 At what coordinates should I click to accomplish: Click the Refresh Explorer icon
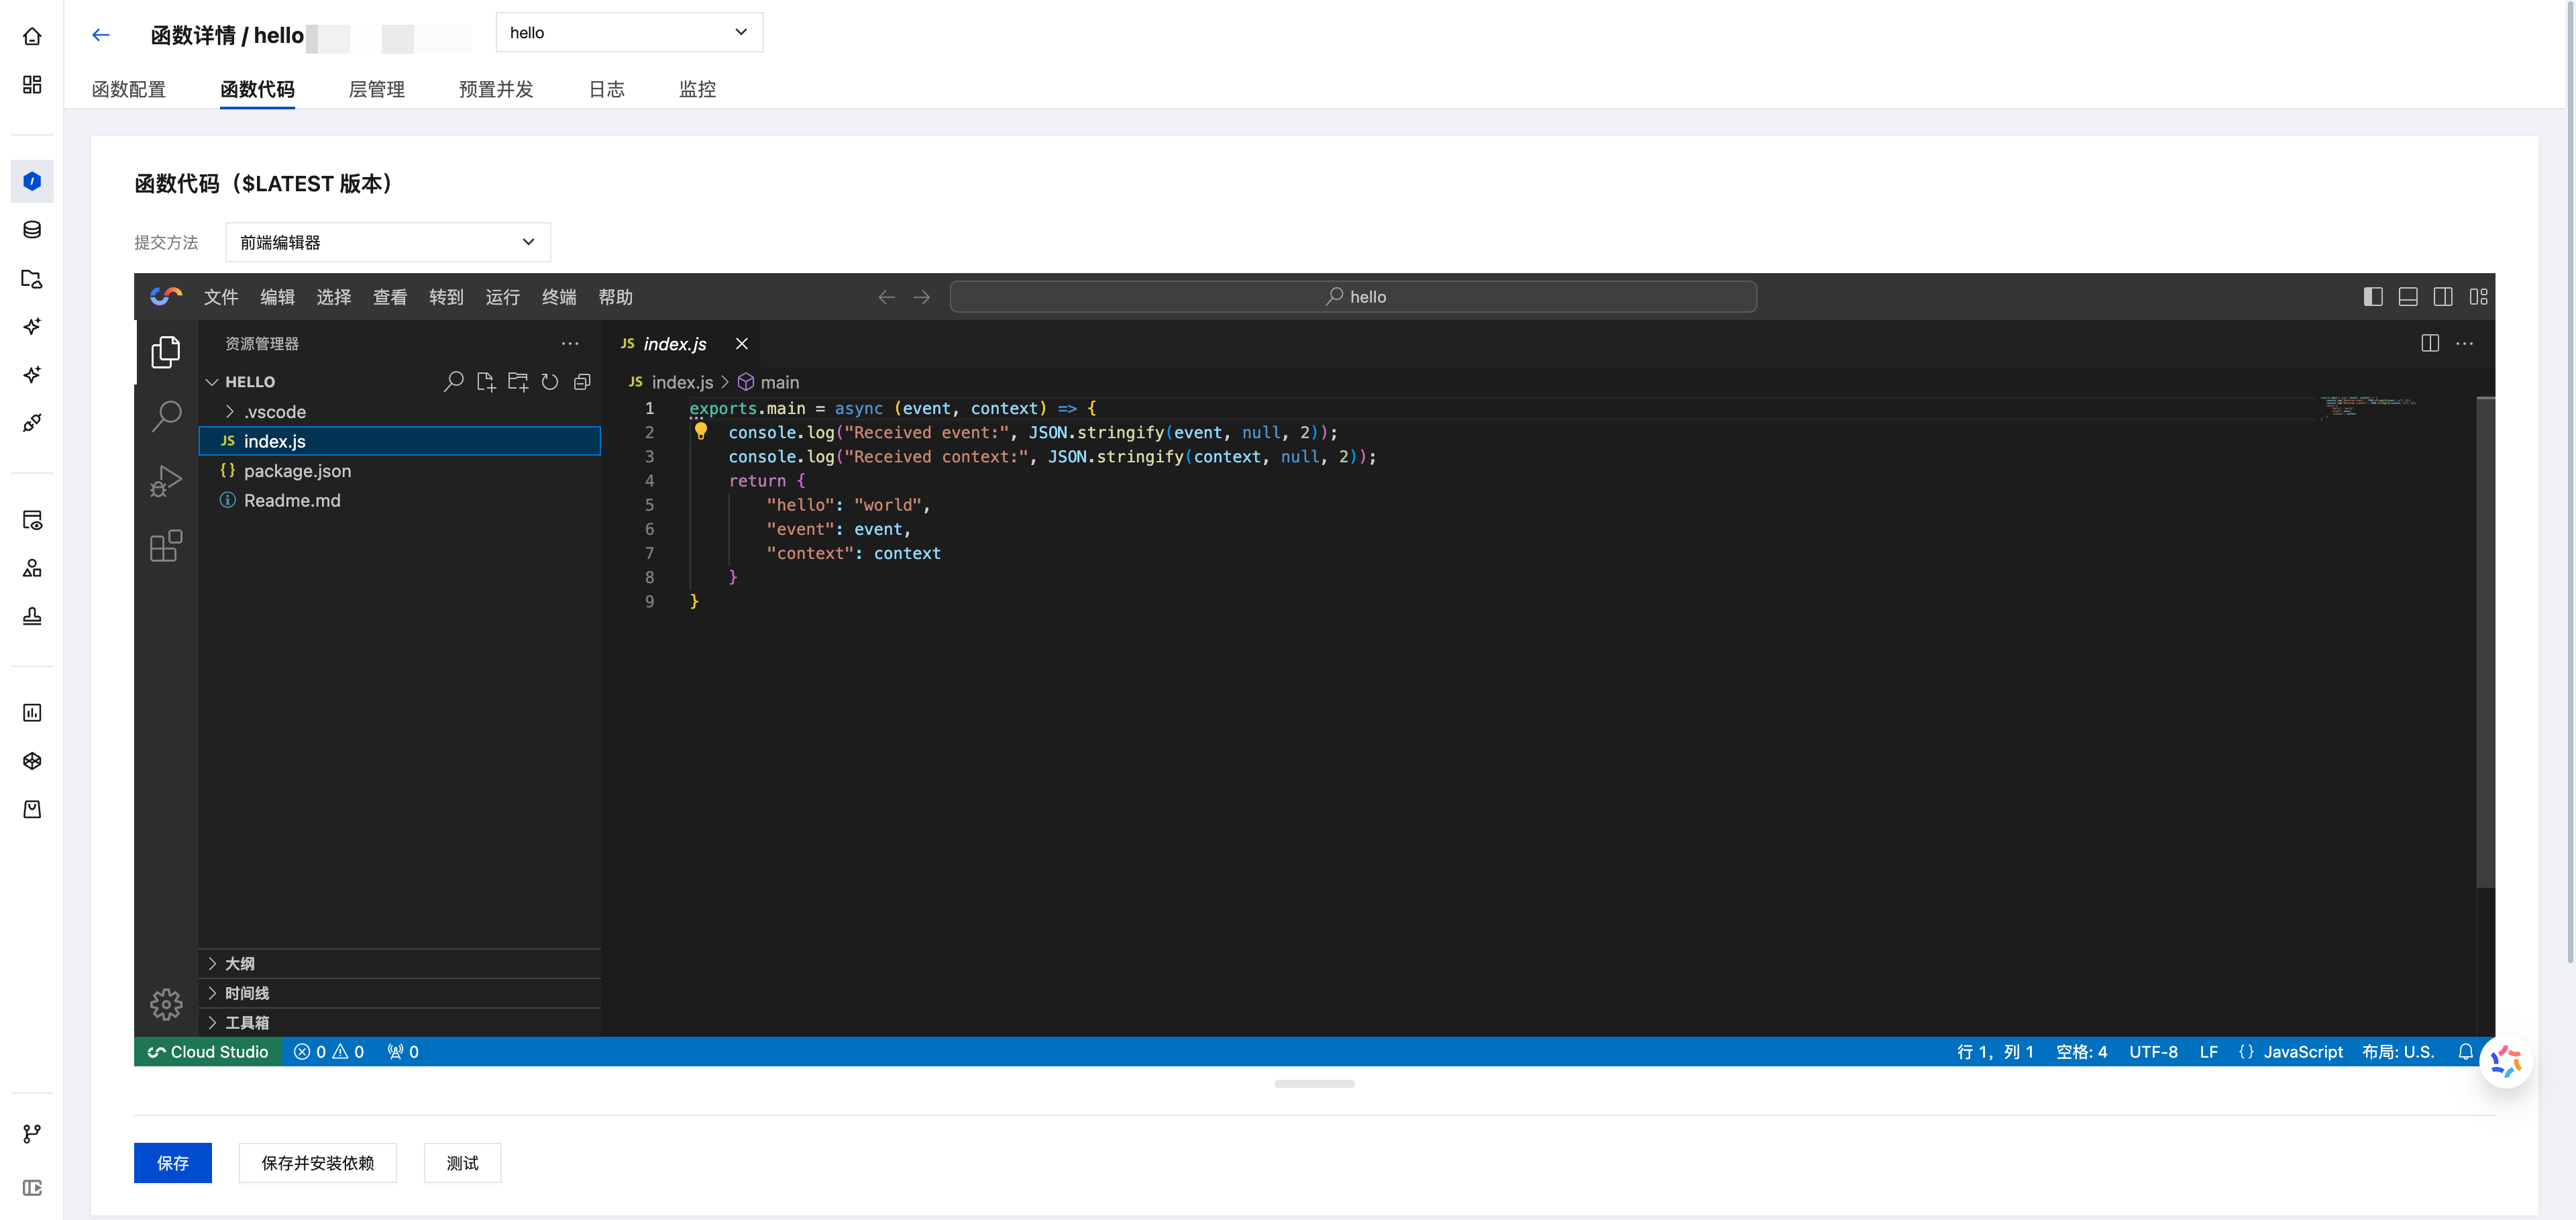point(550,382)
